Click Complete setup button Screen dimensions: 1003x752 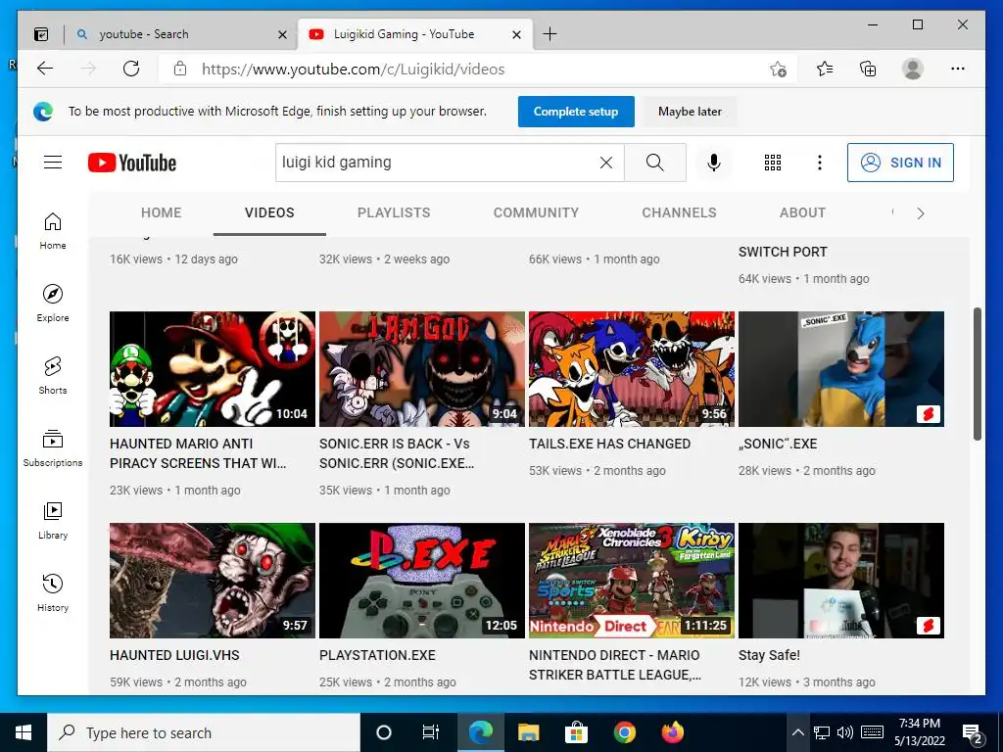(576, 112)
